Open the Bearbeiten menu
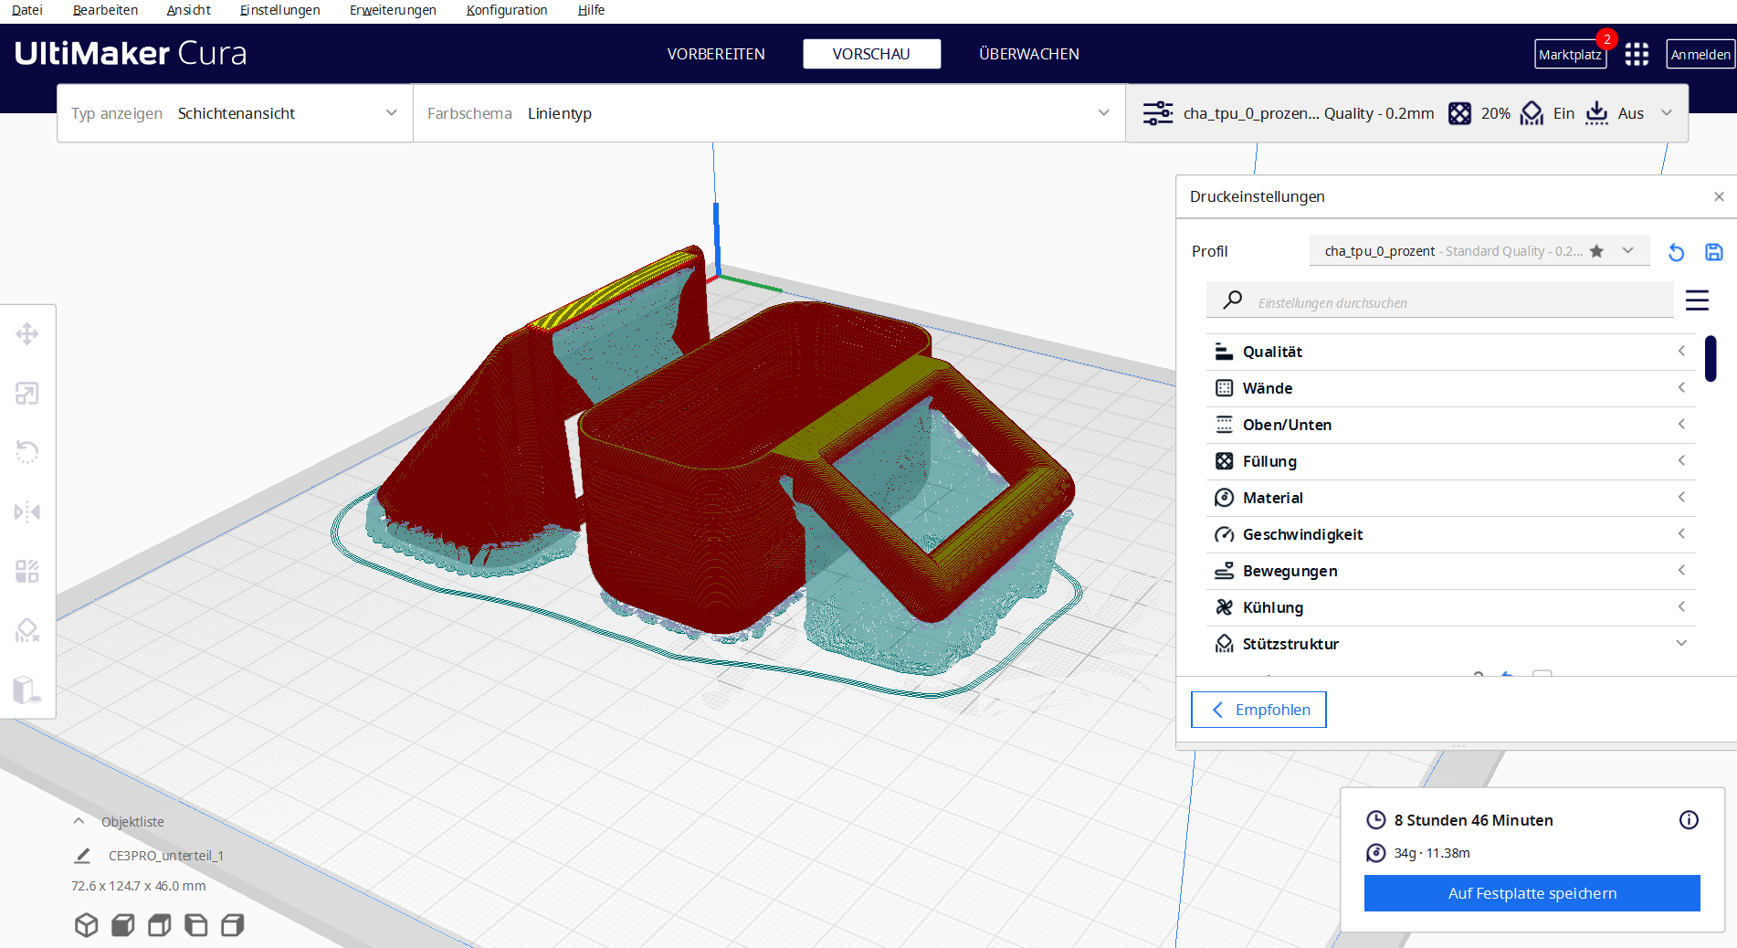This screenshot has width=1737, height=948. [106, 10]
